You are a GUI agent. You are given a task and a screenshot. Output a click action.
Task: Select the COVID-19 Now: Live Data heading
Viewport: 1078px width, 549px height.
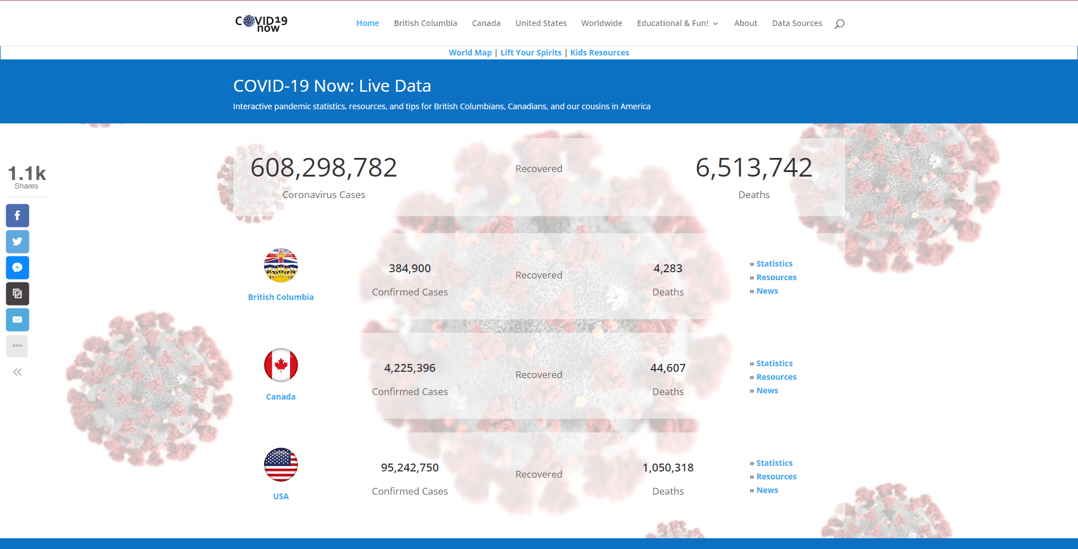click(332, 85)
